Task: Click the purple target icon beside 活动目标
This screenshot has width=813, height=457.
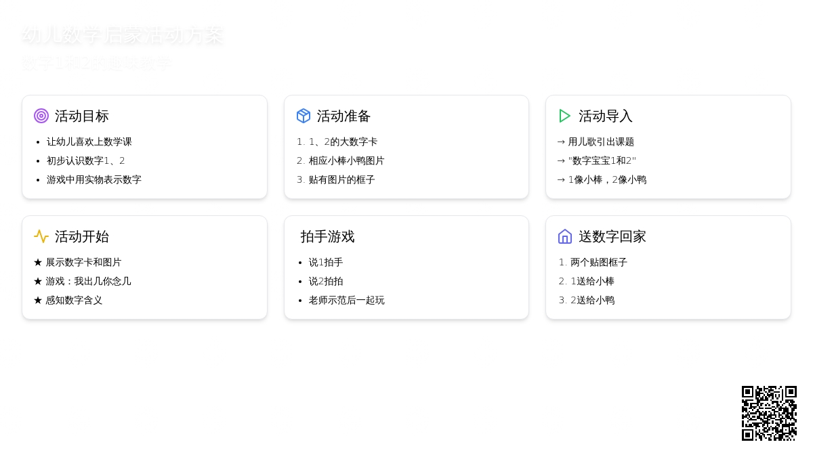Action: pyautogui.click(x=41, y=116)
